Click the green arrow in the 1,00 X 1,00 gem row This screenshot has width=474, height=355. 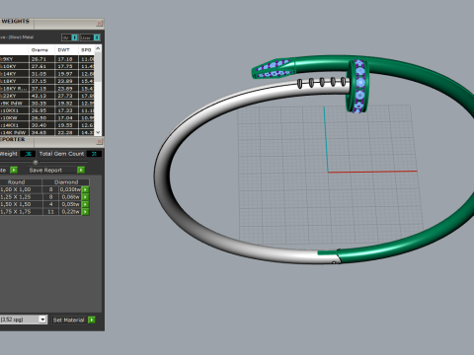86,189
